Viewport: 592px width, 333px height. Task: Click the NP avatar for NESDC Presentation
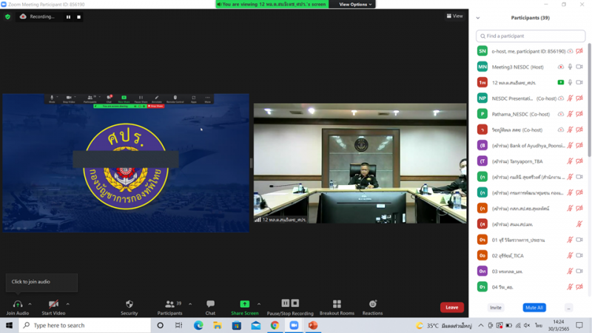pyautogui.click(x=482, y=98)
